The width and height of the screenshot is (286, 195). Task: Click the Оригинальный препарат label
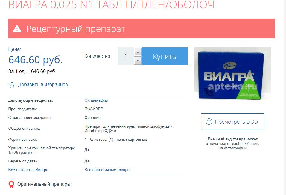coord(45,184)
